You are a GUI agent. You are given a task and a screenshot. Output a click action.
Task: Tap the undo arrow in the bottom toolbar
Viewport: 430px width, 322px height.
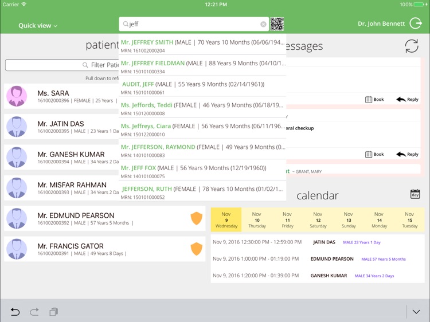click(x=15, y=312)
